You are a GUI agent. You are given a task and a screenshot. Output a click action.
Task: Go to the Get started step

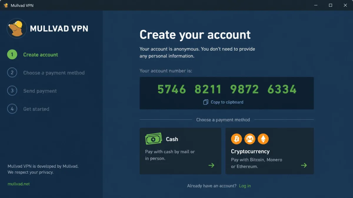point(36,109)
